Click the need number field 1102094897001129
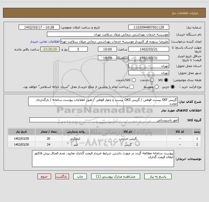 click(149, 27)
